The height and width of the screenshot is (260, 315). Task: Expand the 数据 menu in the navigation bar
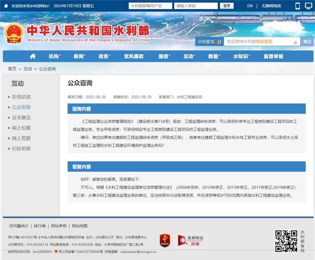coord(214,56)
